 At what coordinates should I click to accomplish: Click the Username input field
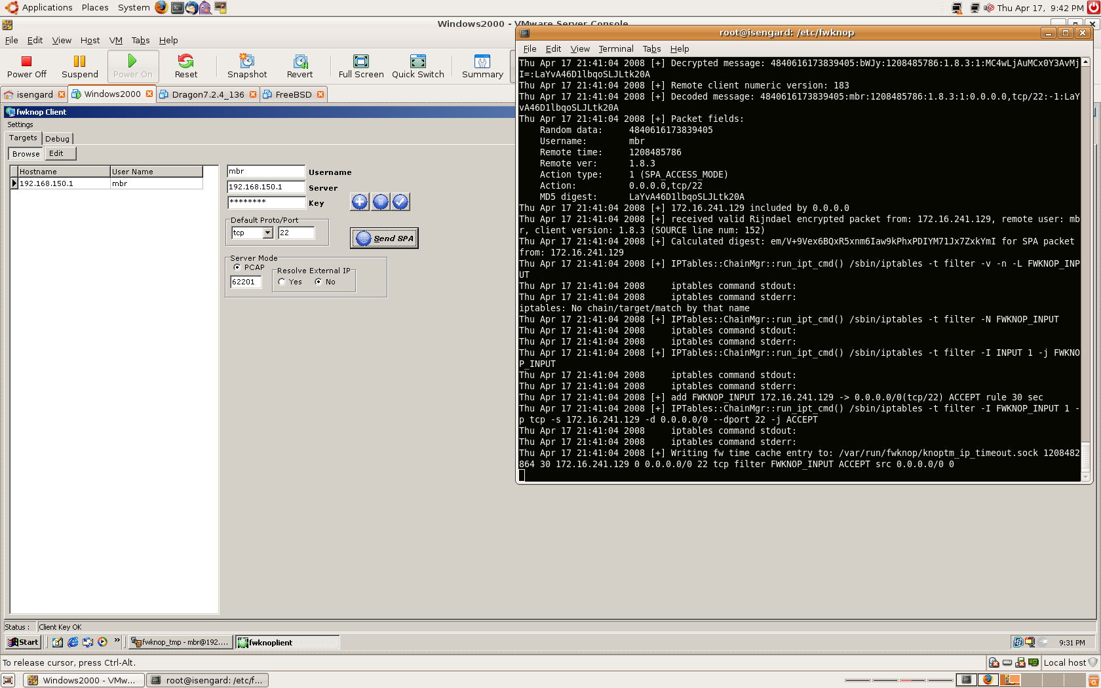[x=265, y=172]
